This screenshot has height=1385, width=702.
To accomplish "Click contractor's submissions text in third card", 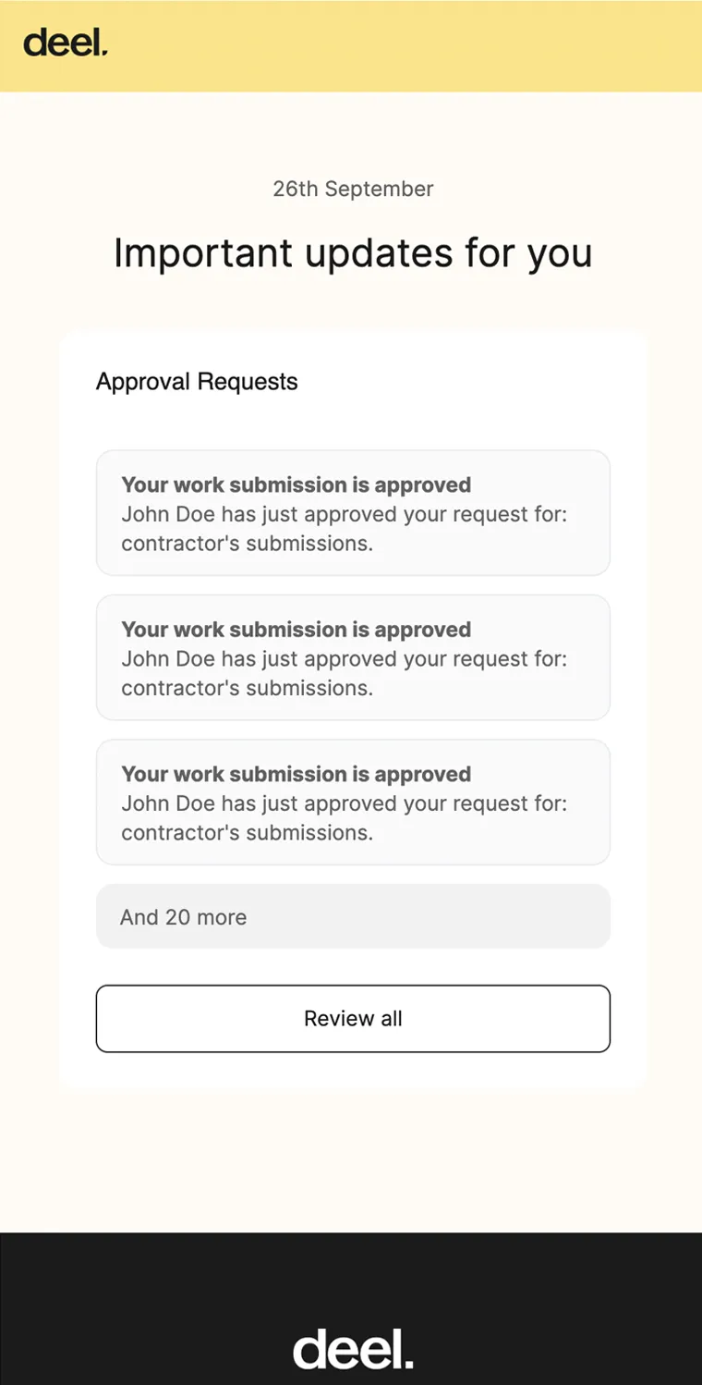I will pos(247,832).
